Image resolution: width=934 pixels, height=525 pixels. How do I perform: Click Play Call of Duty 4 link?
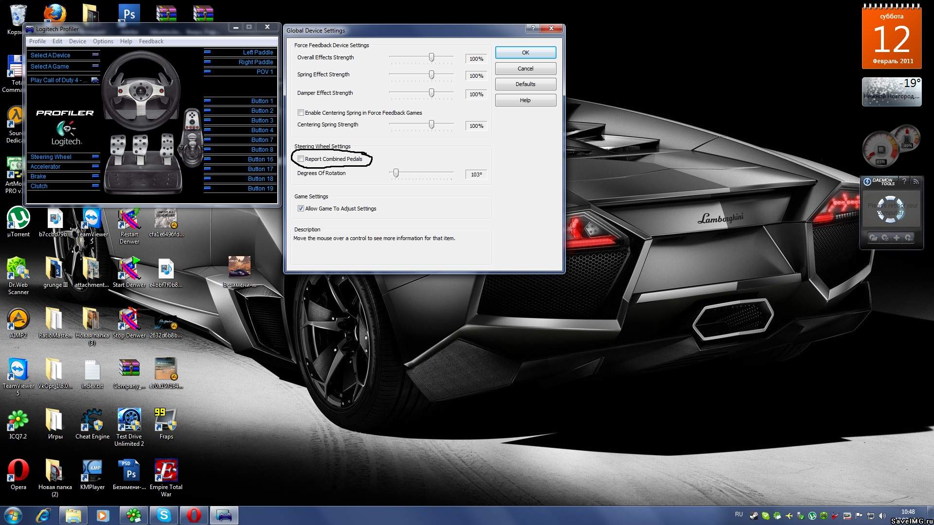click(x=58, y=80)
